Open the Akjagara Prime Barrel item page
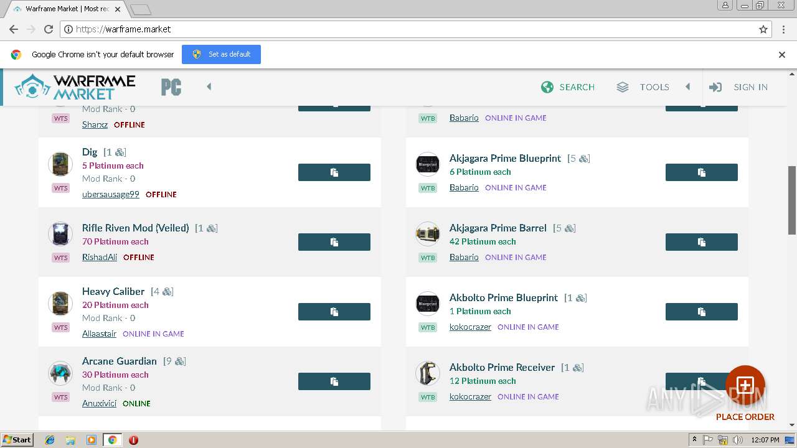 point(498,228)
